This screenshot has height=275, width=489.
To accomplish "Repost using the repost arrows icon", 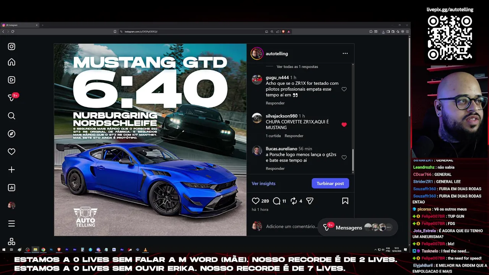I will 294,201.
